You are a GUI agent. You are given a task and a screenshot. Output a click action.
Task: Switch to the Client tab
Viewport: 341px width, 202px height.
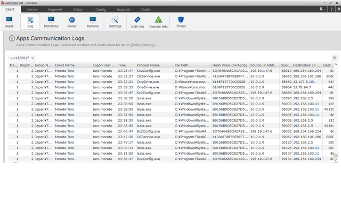click(x=10, y=10)
